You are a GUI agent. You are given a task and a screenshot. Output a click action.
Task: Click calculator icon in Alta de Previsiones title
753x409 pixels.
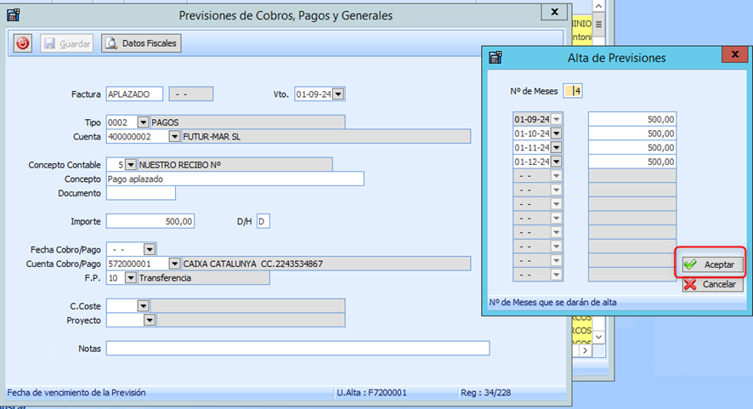496,58
